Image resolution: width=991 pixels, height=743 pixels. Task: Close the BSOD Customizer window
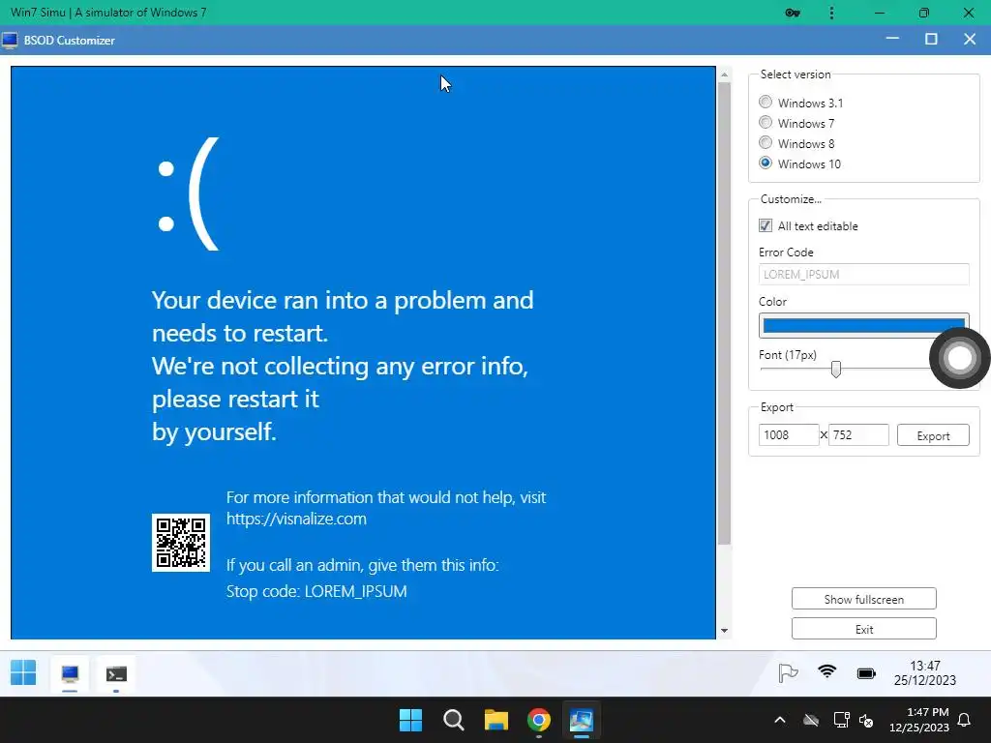[x=970, y=39]
